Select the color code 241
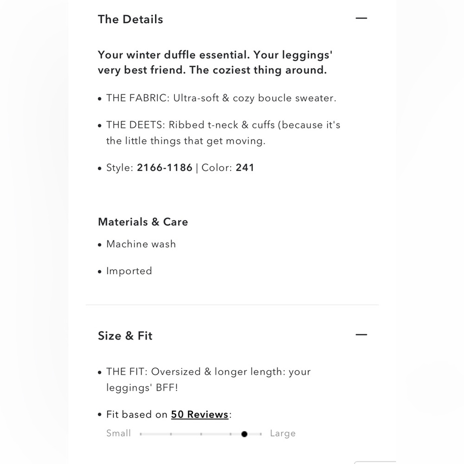 (245, 168)
